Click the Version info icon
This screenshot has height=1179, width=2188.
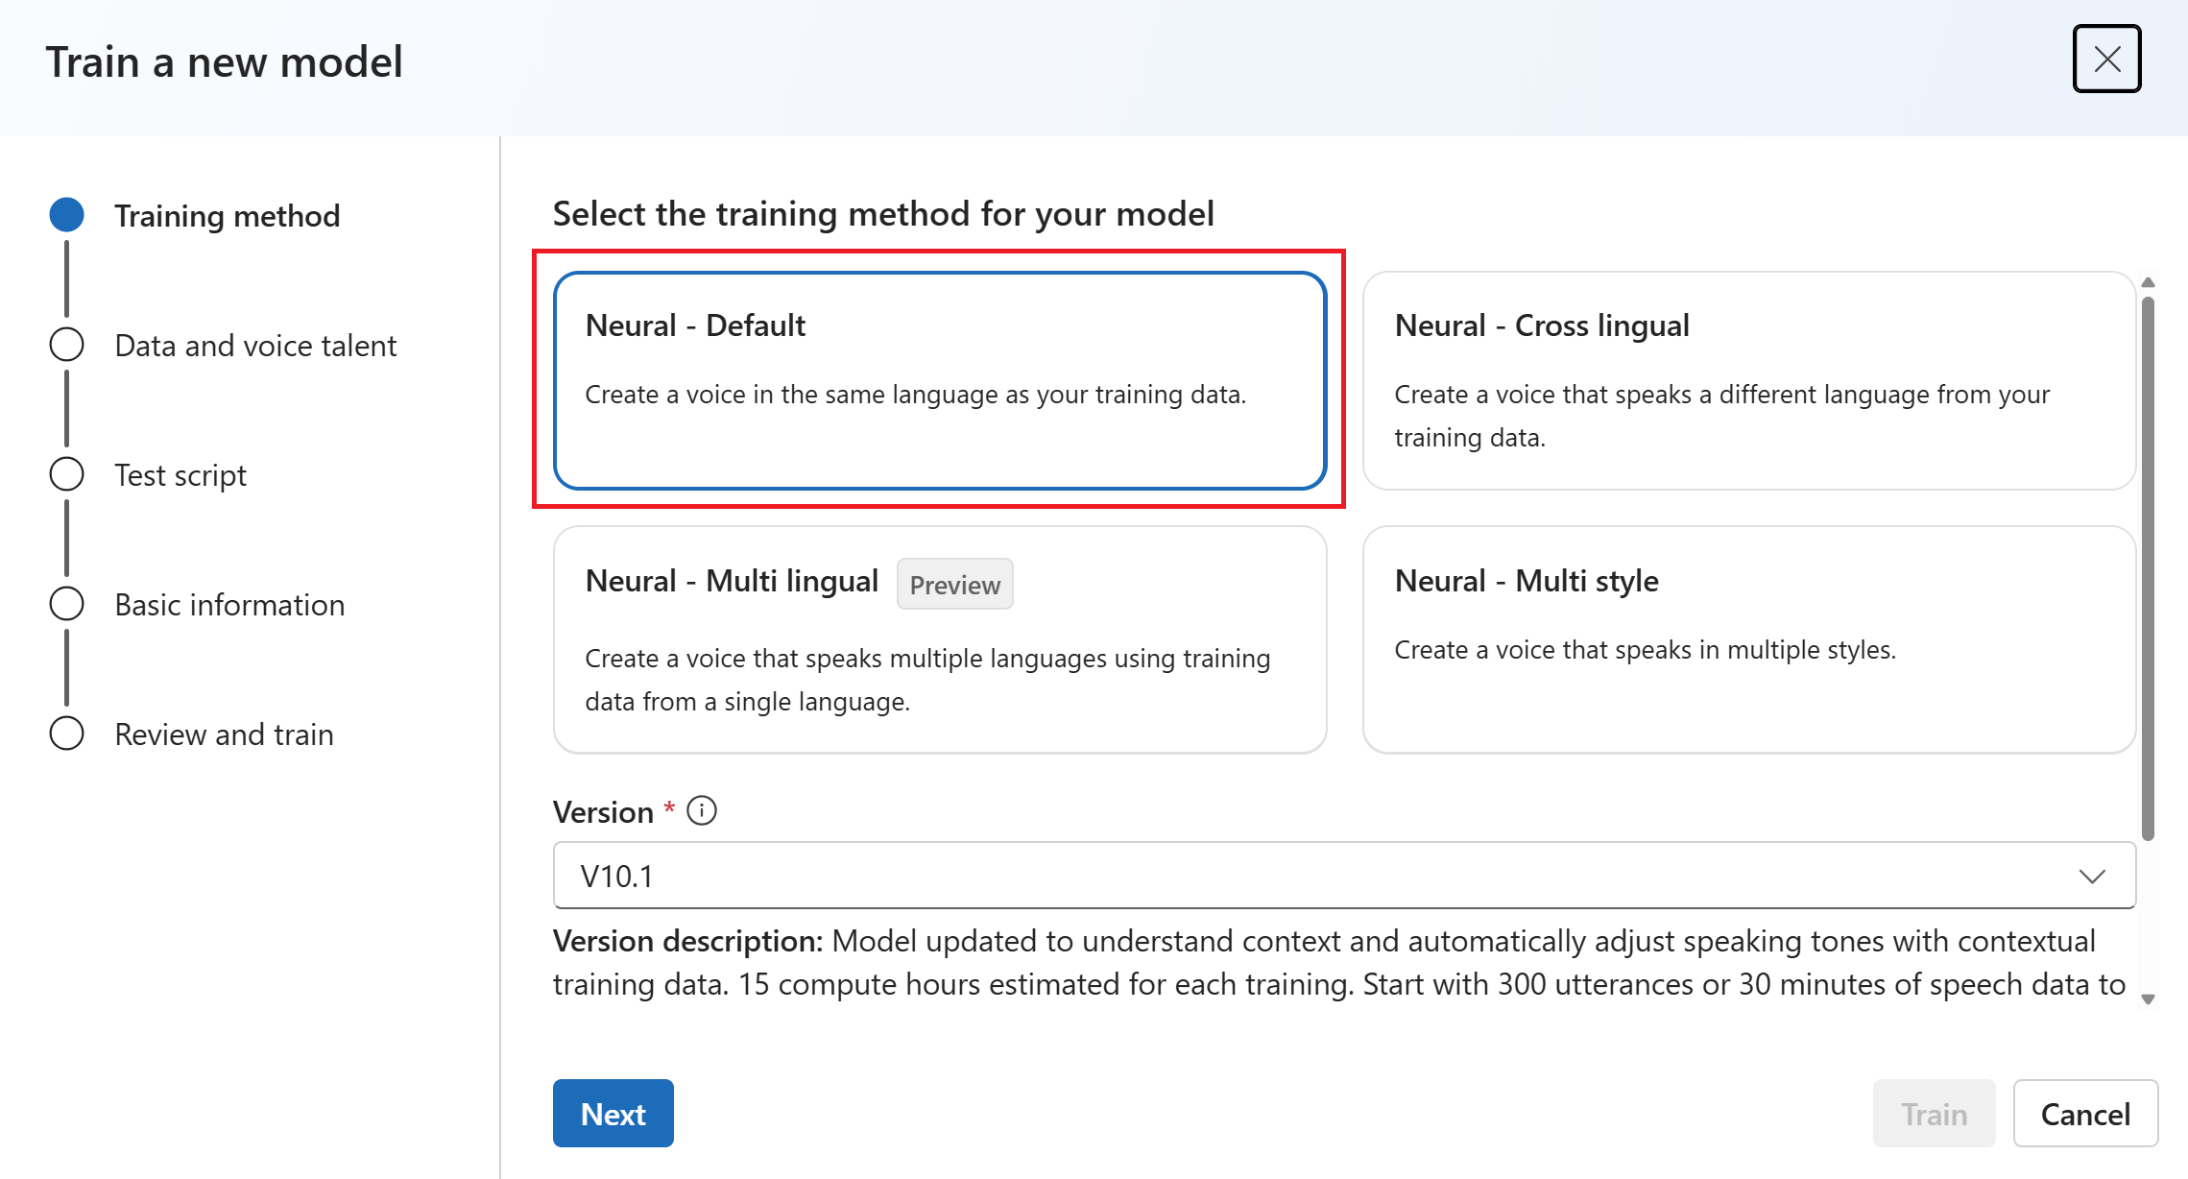point(702,811)
